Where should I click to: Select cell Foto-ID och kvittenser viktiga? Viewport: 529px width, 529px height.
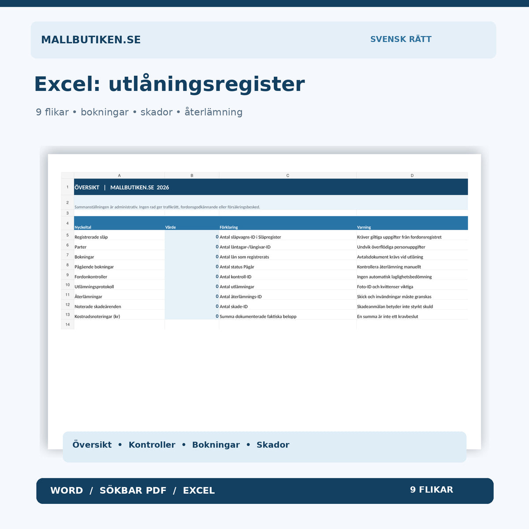click(x=412, y=285)
